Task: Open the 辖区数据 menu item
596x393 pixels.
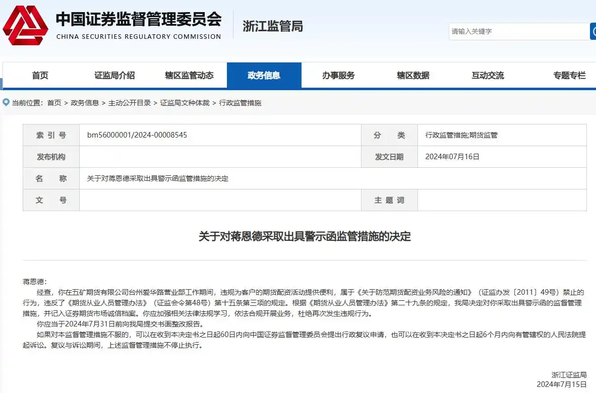Action: pyautogui.click(x=412, y=75)
